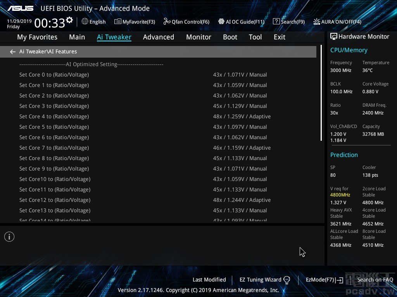This screenshot has height=297, width=397.
Task: Select the Set Core 4 ratio/voltage row
Action: click(x=54, y=116)
